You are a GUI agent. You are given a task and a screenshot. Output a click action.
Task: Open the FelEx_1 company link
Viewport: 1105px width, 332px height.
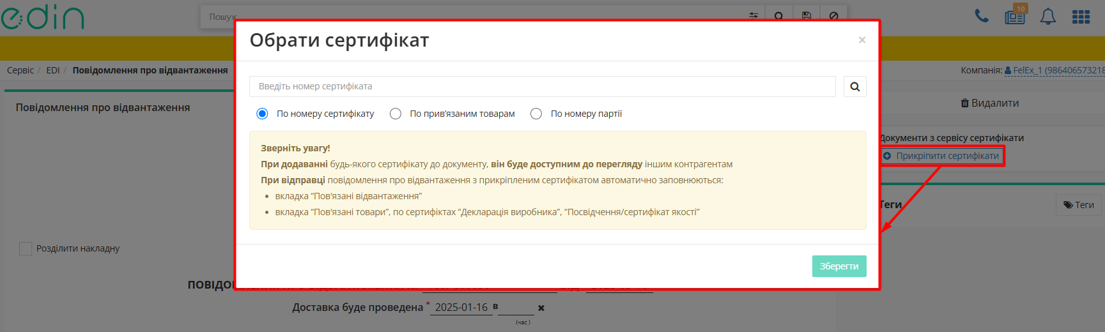pyautogui.click(x=1055, y=70)
